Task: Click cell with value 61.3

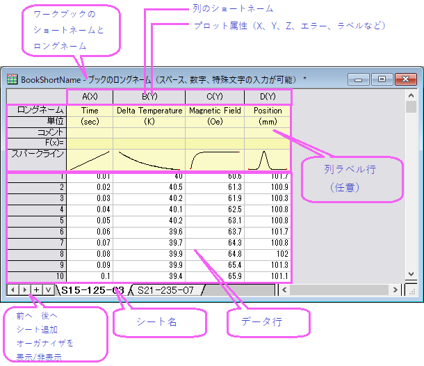Action: (x=215, y=187)
